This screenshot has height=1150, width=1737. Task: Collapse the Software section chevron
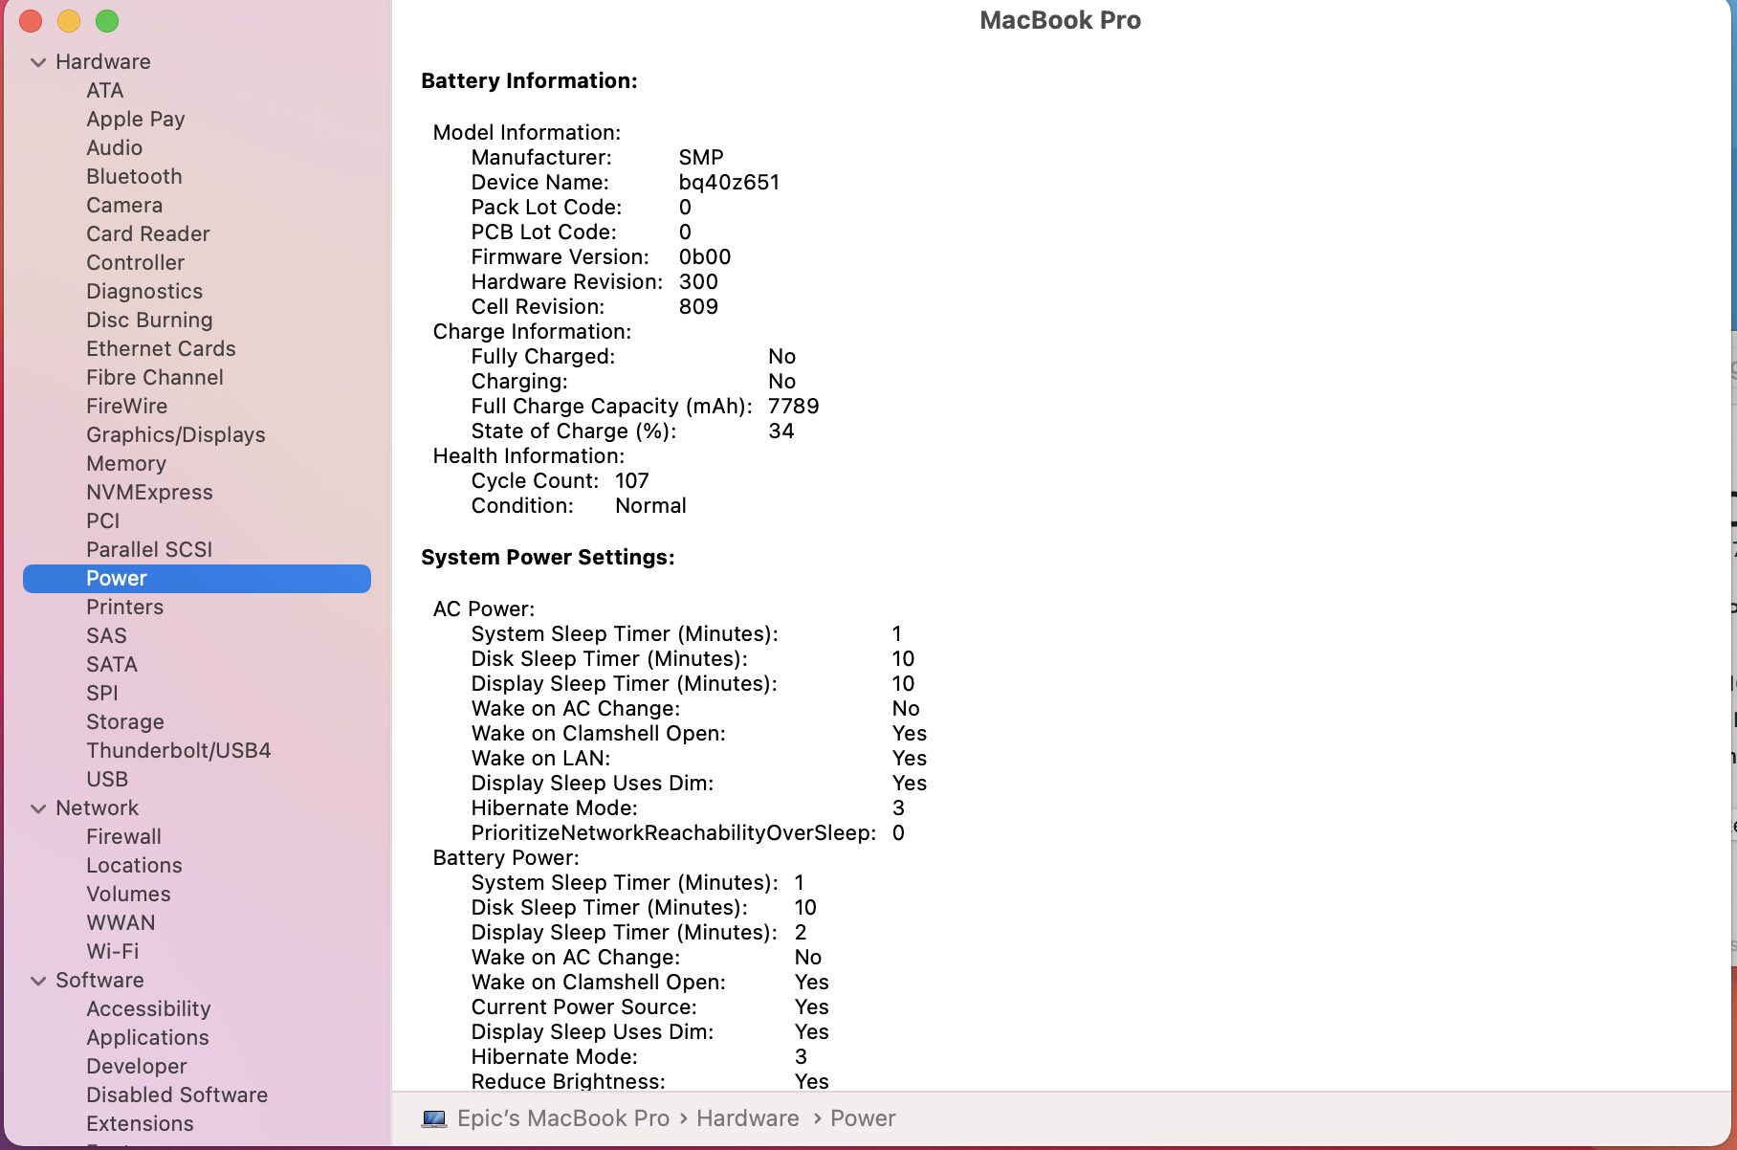click(38, 981)
